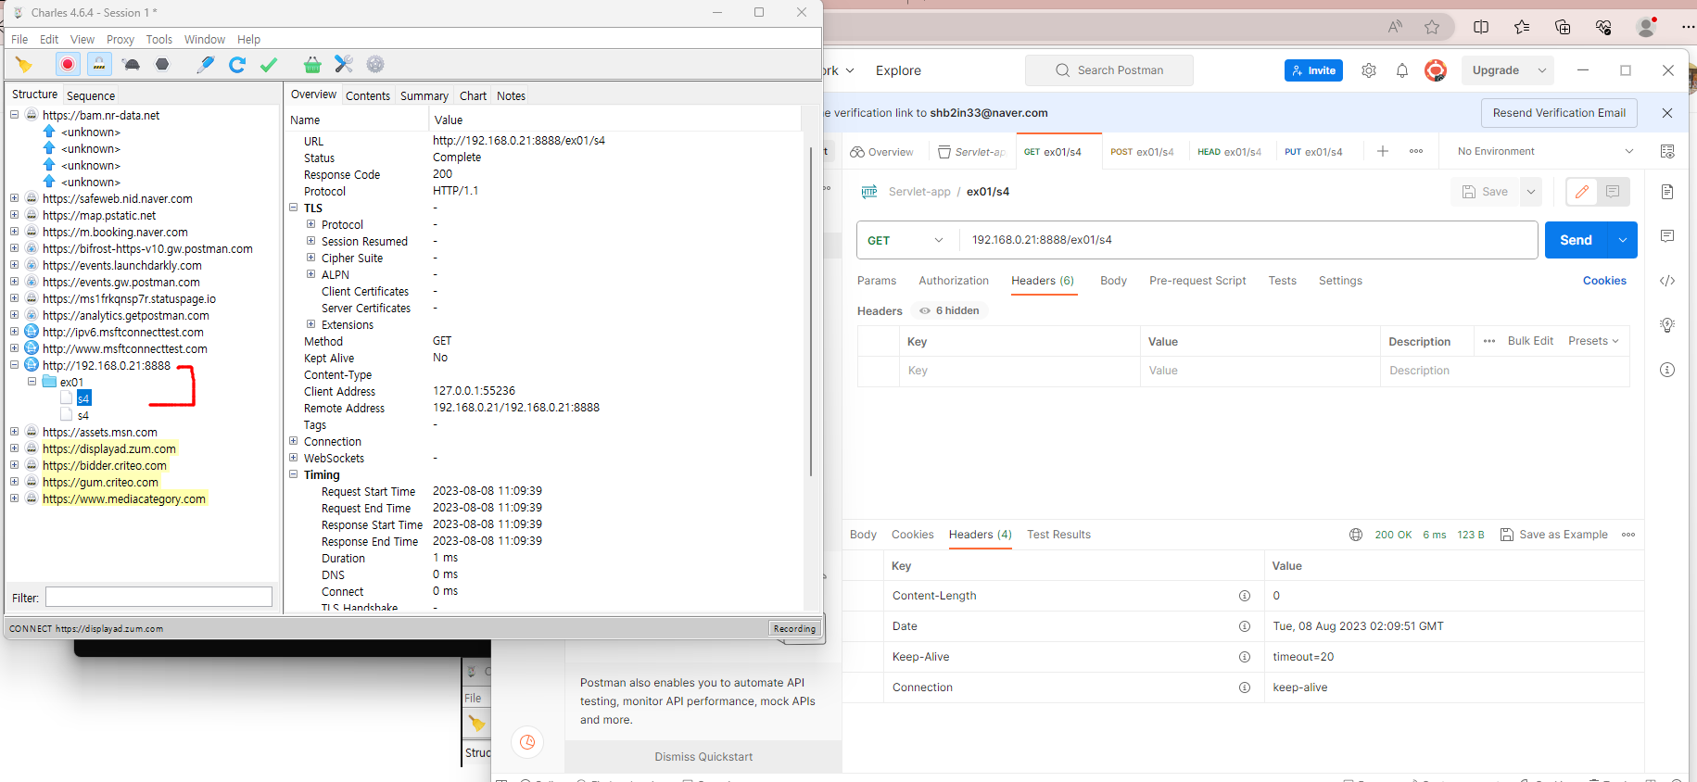Image resolution: width=1697 pixels, height=782 pixels.
Task: Click the Filter input field in Charles
Action: (158, 597)
